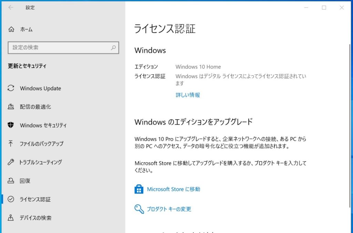The width and height of the screenshot is (353, 233).
Task: Click the product key icon
Action: (139, 209)
